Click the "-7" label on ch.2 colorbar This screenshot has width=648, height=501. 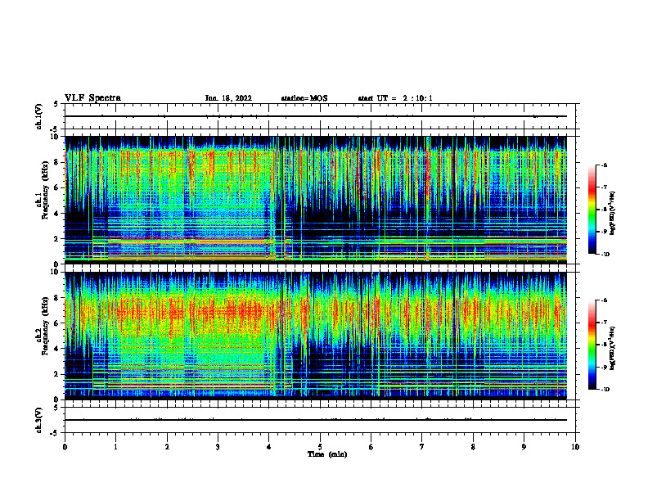click(605, 323)
